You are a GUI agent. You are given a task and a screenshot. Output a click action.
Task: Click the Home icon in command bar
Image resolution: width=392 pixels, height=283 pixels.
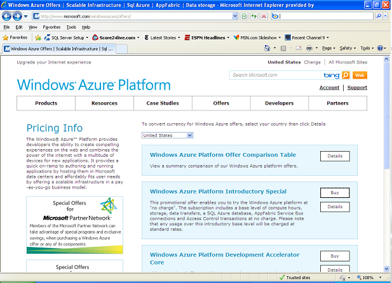pos(267,48)
